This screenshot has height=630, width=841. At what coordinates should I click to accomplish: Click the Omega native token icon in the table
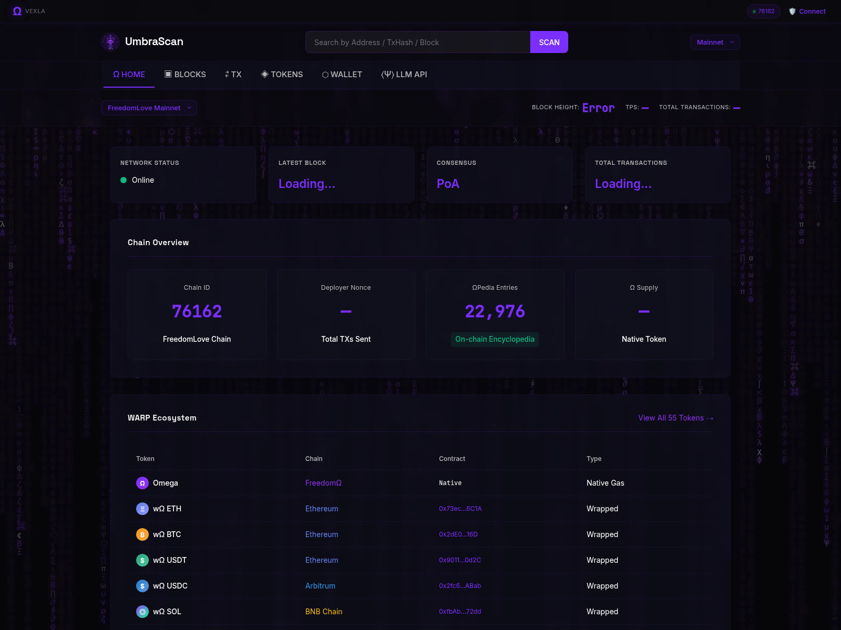pyautogui.click(x=142, y=483)
